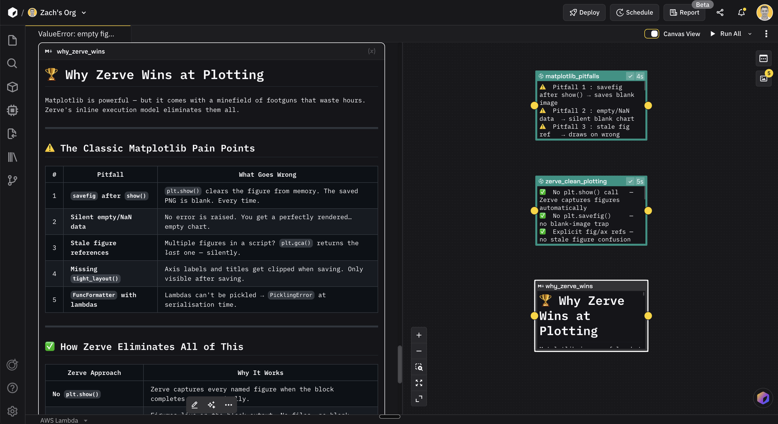The width and height of the screenshot is (778, 424).
Task: Open notifications via the bell icon
Action: coord(741,13)
